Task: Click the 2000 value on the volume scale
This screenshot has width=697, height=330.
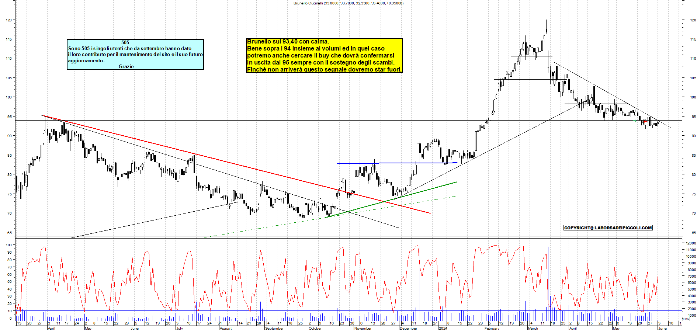Action: click(691, 309)
